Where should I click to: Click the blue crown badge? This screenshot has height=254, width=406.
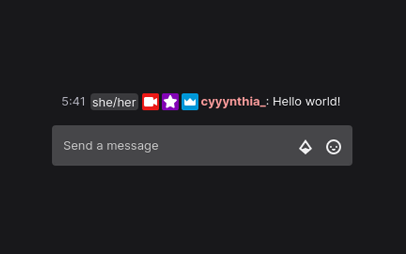tap(190, 102)
